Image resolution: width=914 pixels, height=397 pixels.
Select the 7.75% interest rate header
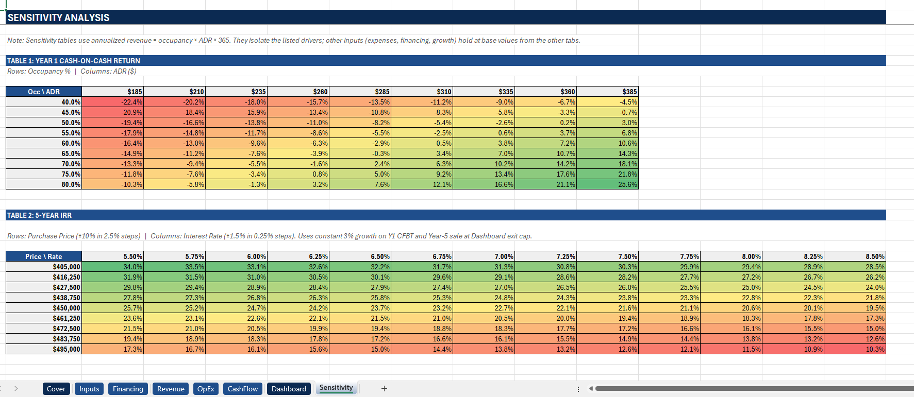(x=669, y=256)
